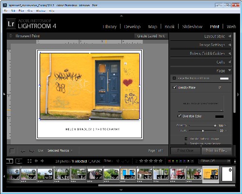The height and width of the screenshot is (194, 242).
Task: Click Create Saved Print button
Action: click(x=151, y=36)
